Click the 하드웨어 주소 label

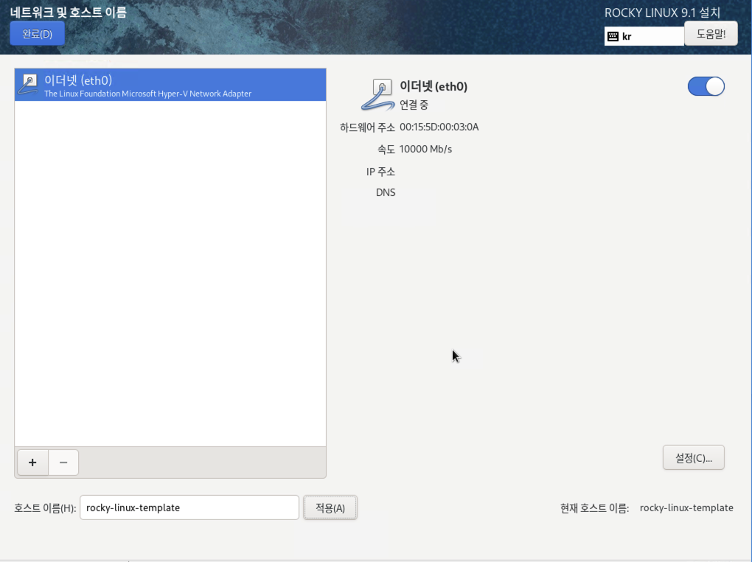[x=367, y=127]
